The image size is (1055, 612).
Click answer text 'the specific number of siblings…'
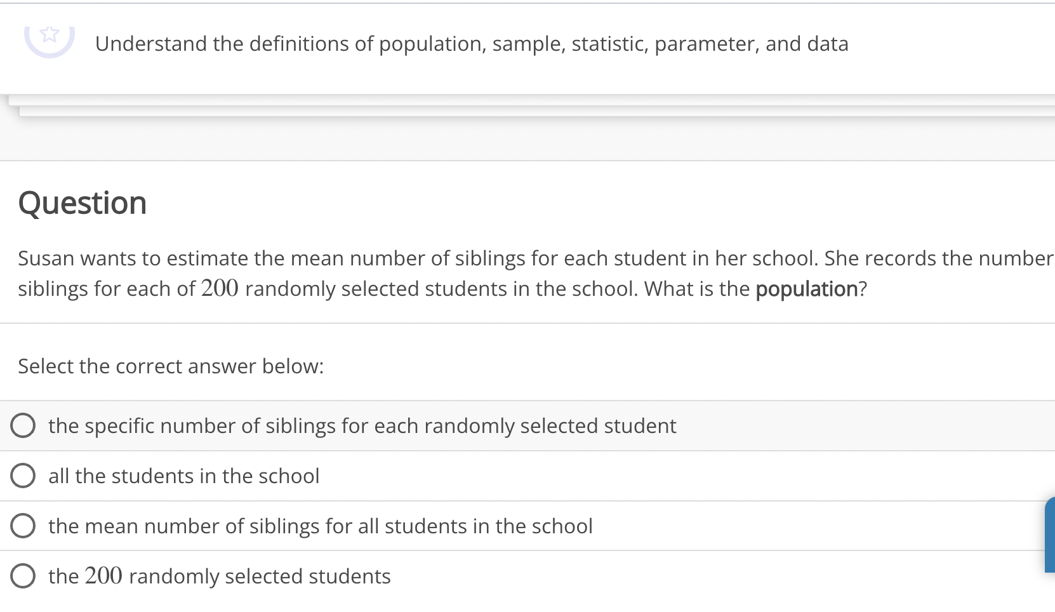(x=362, y=425)
